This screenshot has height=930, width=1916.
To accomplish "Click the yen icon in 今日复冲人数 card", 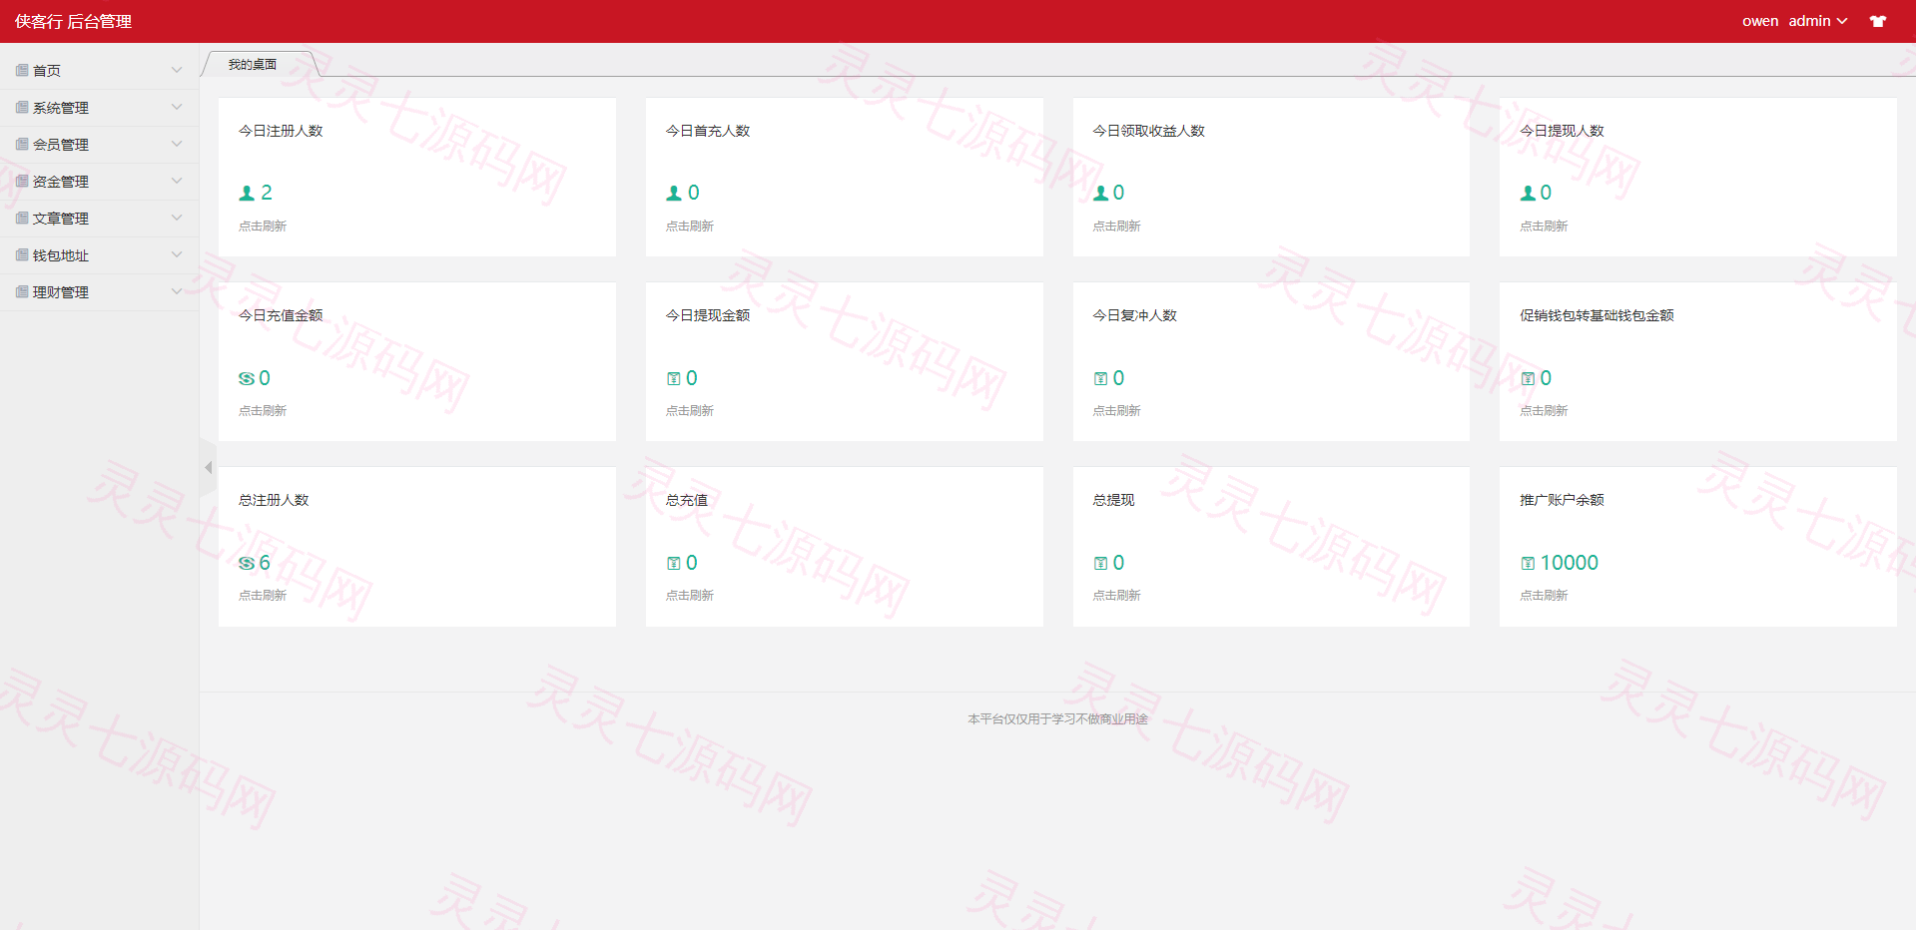I will pos(1101,378).
